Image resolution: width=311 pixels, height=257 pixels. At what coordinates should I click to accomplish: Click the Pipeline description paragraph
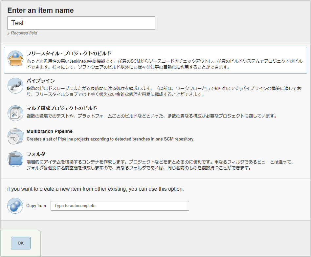164,91
